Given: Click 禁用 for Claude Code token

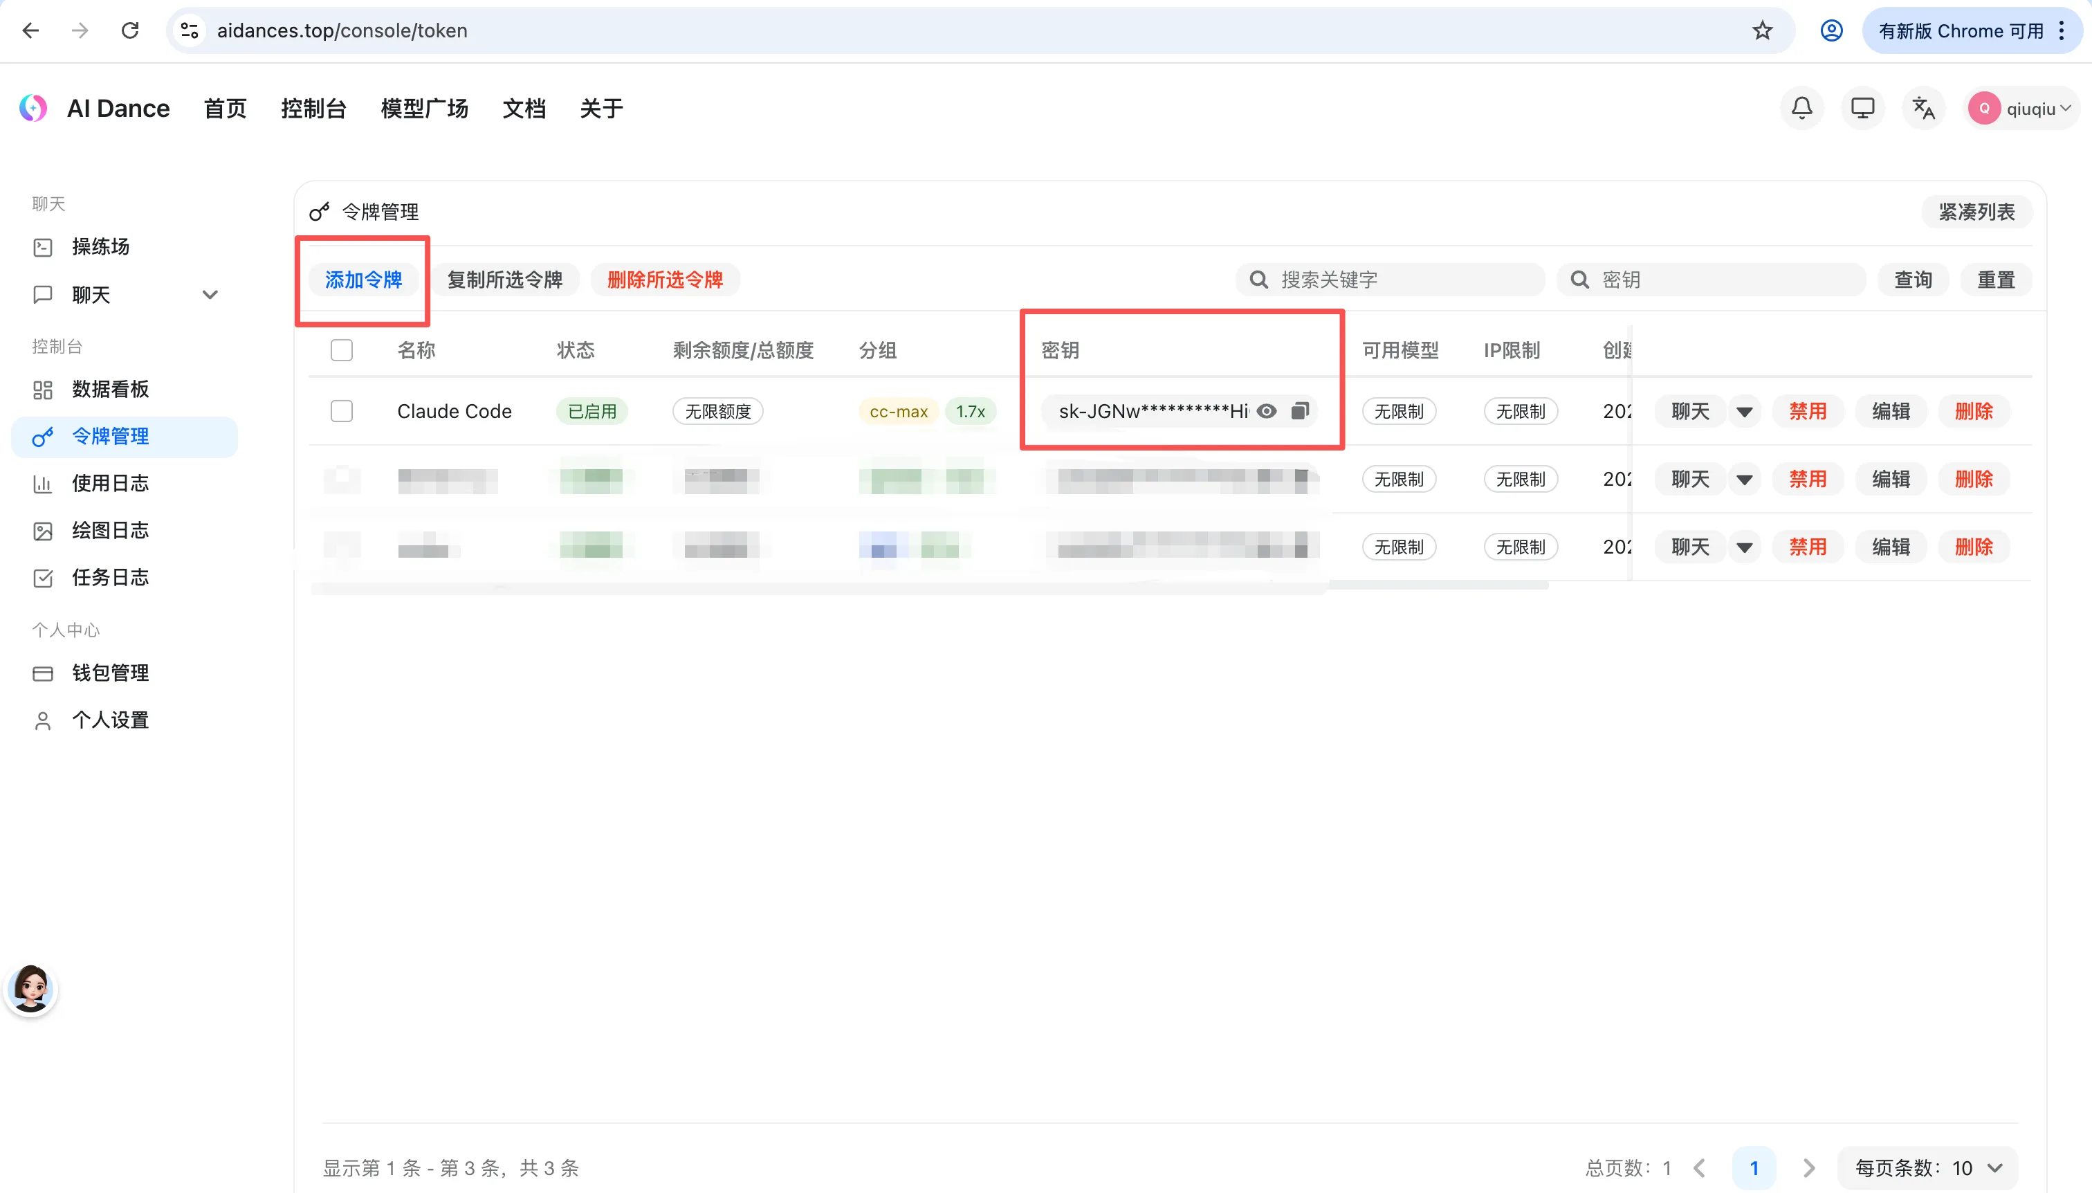Looking at the screenshot, I should coord(1808,410).
